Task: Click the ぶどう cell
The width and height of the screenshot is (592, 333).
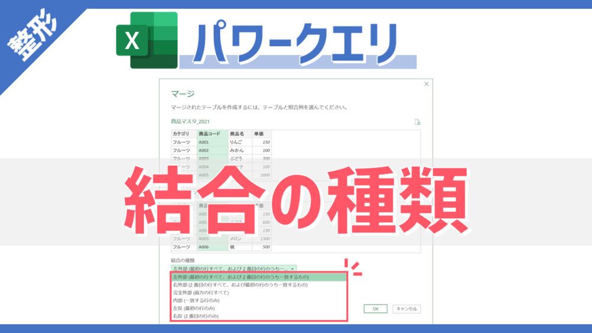Action: 240,159
